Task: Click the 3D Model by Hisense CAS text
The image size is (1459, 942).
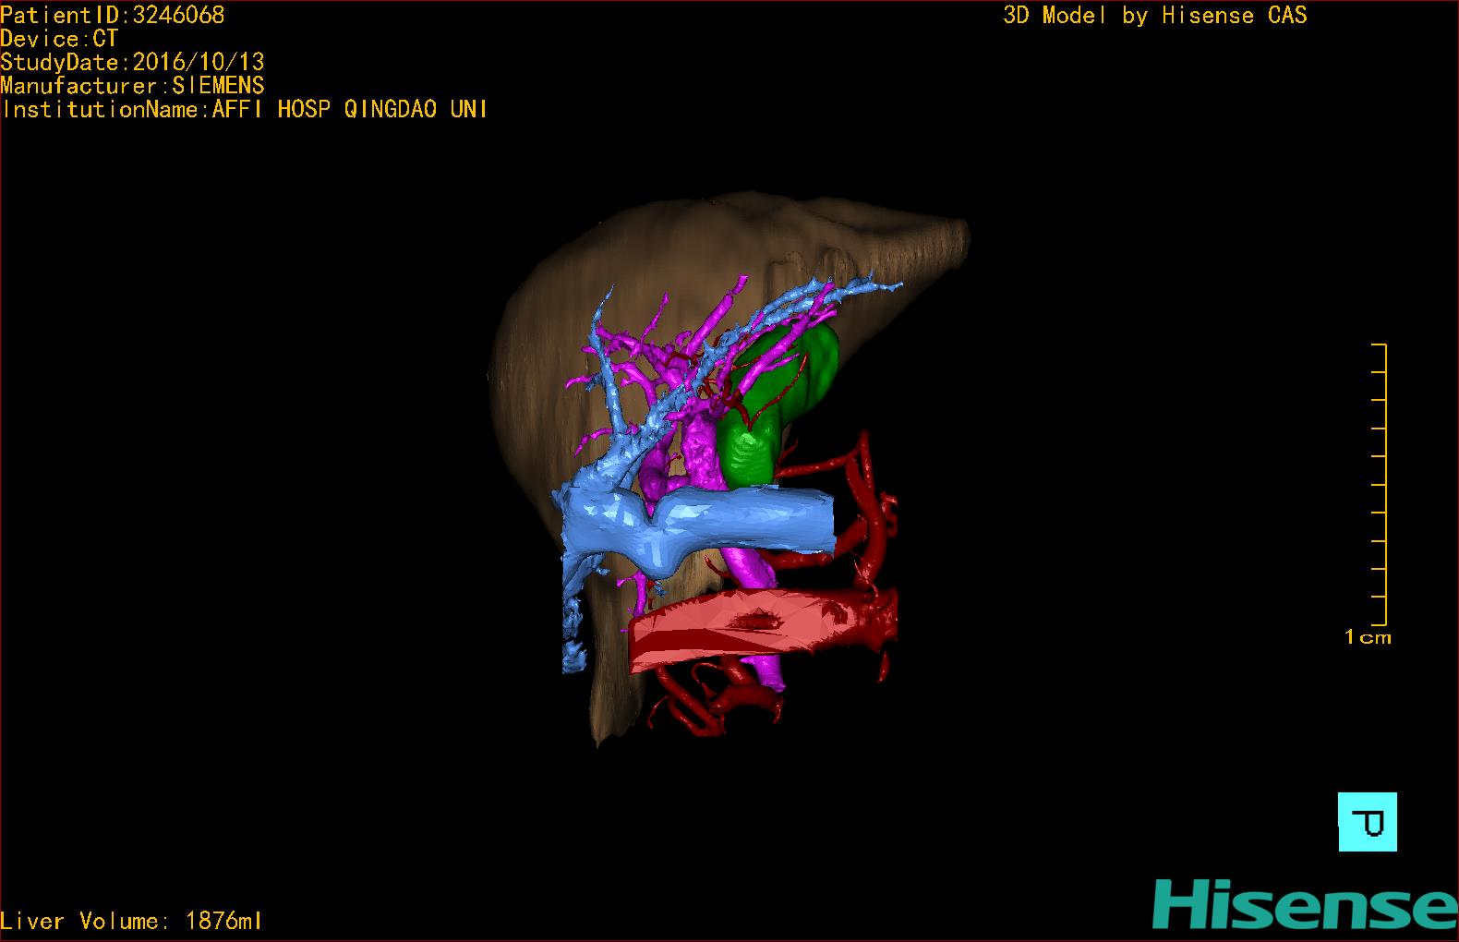Action: (1155, 15)
